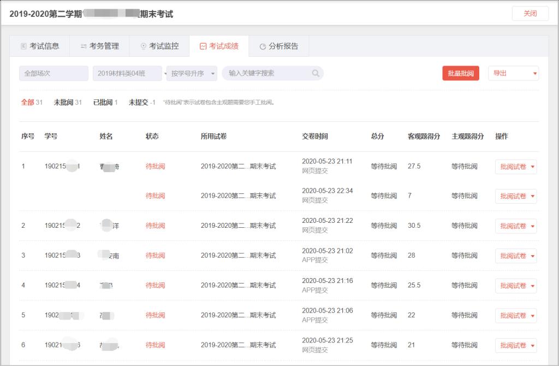Select the 考试成绩 tab
Viewport: 559px width, 366px height.
pos(219,46)
